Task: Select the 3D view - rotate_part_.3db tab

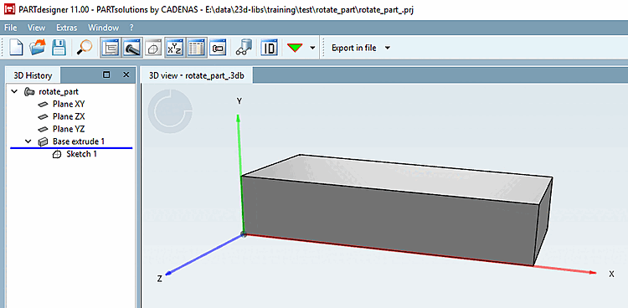Action: (196, 75)
